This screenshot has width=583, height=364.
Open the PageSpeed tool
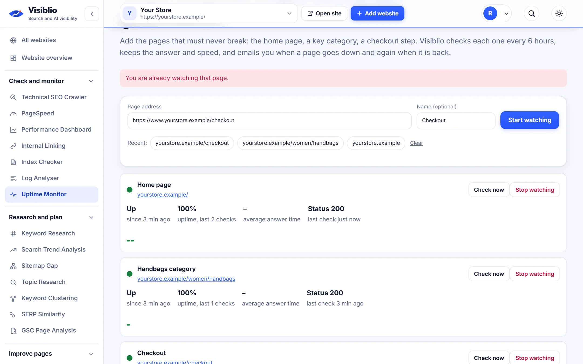point(52,114)
